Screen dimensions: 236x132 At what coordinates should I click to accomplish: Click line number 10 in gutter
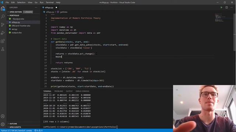point(45,42)
